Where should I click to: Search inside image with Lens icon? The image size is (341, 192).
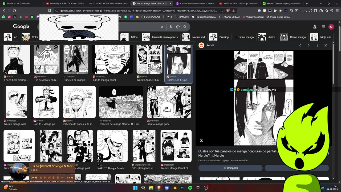pos(202,140)
